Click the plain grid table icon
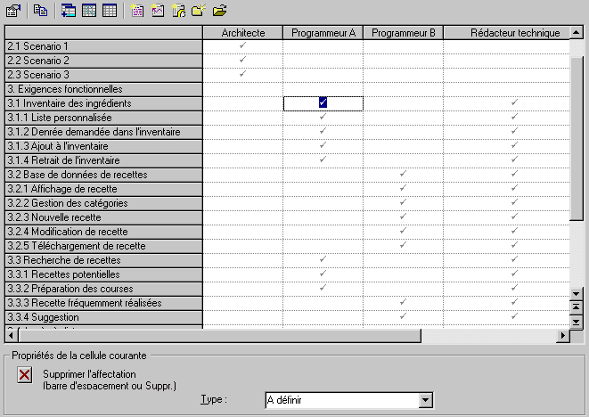Image resolution: width=589 pixels, height=417 pixels. pyautogui.click(x=109, y=11)
